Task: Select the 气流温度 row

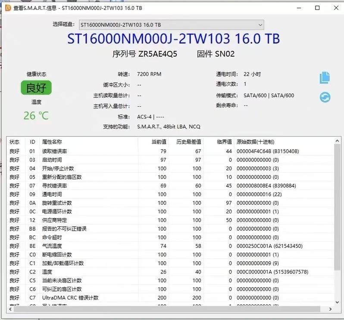Action: (170, 246)
